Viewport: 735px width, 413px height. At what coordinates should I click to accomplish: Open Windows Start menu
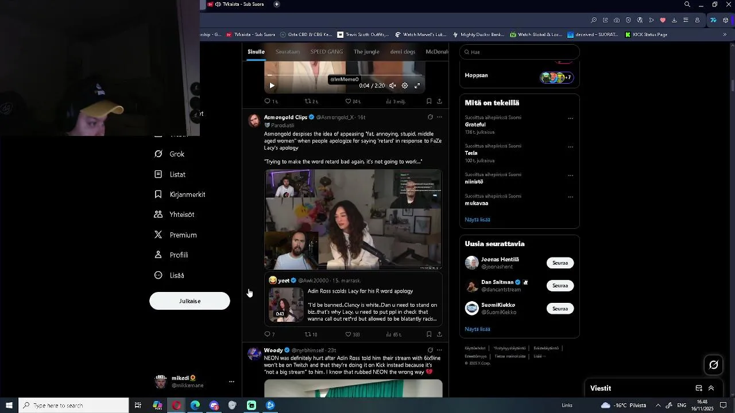[9, 406]
